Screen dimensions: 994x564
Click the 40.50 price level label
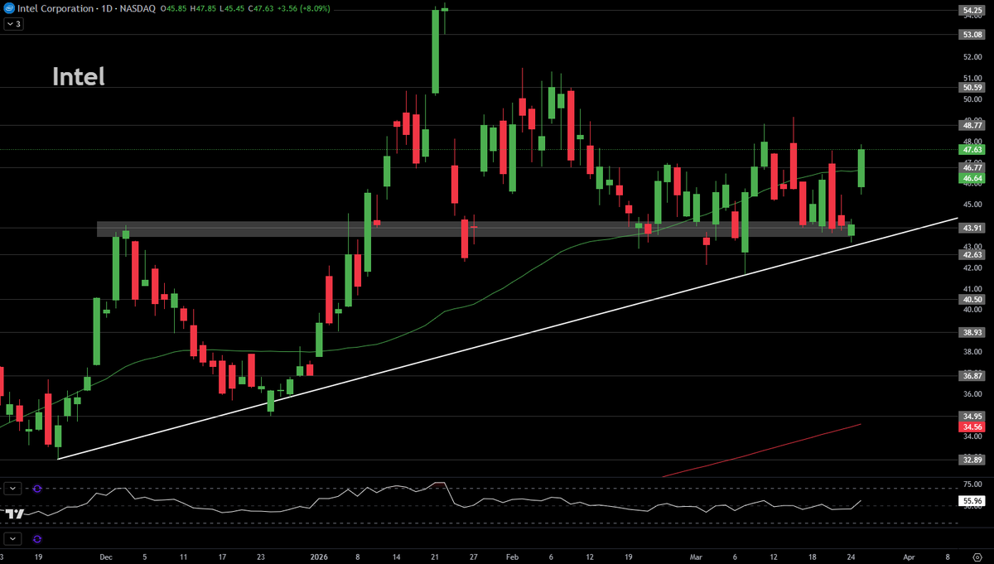(972, 300)
